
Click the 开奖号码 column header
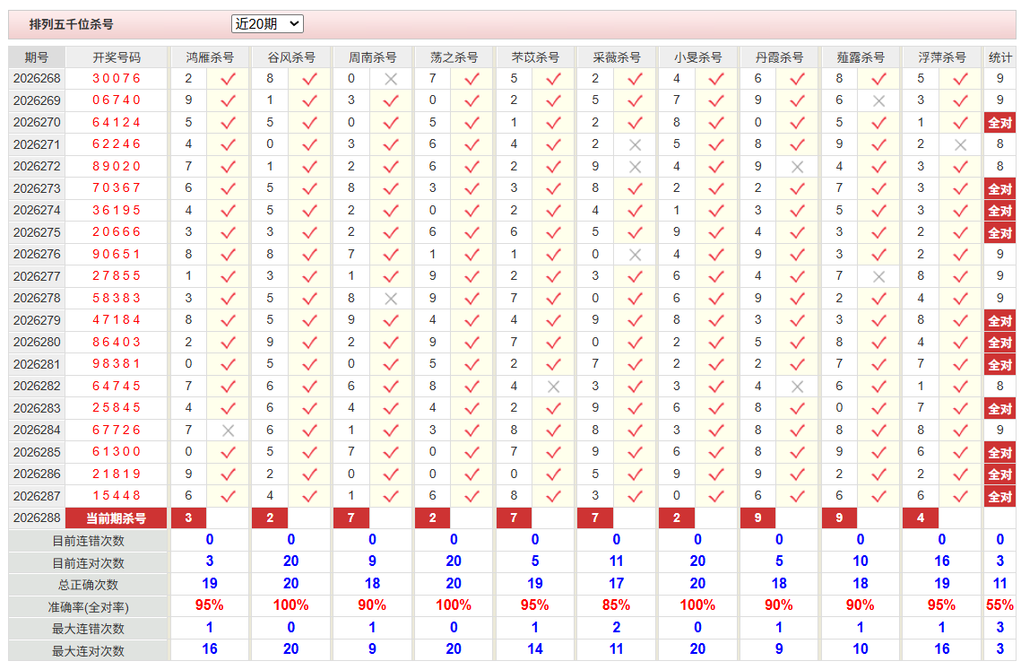click(x=117, y=57)
